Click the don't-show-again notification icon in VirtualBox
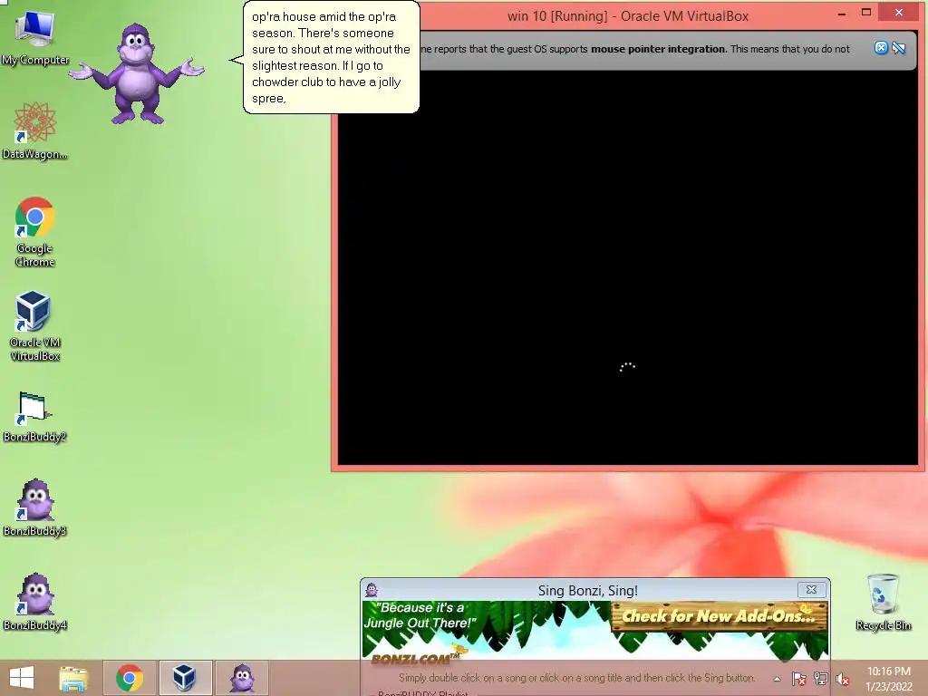 (898, 48)
